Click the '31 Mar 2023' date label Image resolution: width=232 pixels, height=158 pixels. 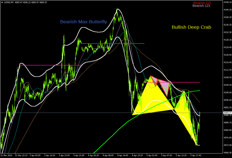pos(6,155)
